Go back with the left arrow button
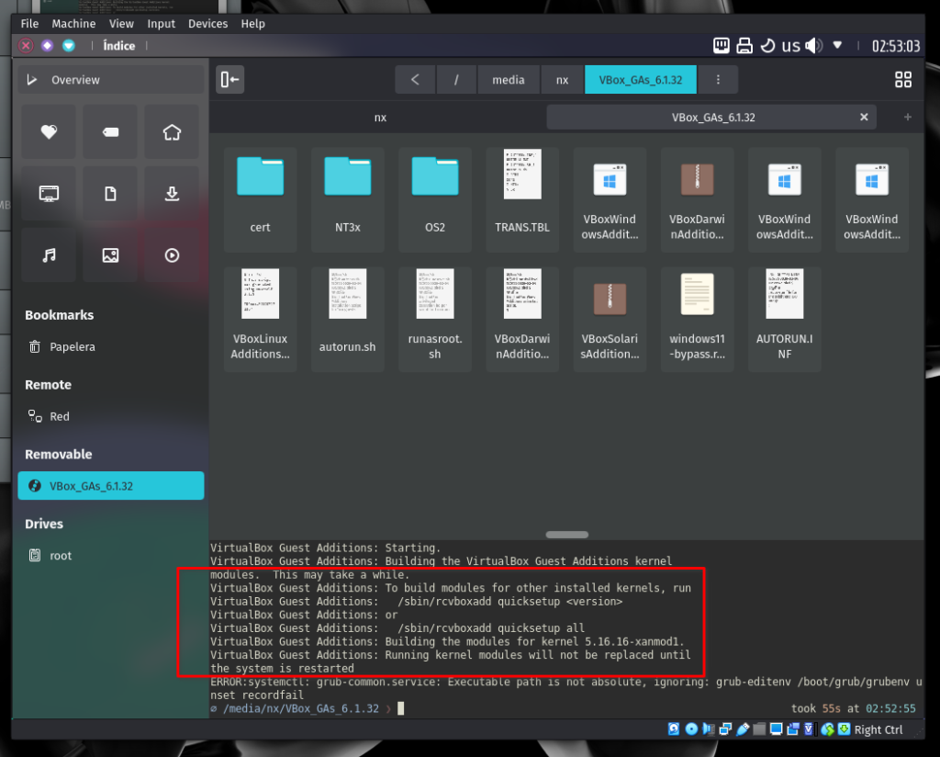940x757 pixels. [415, 80]
